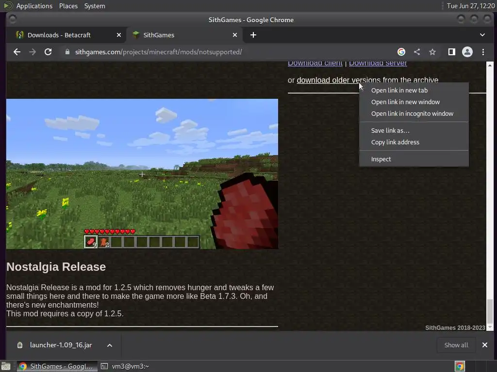Expand options for launcher-1.09_16.jar download
The height and width of the screenshot is (372, 497).
[x=110, y=345]
